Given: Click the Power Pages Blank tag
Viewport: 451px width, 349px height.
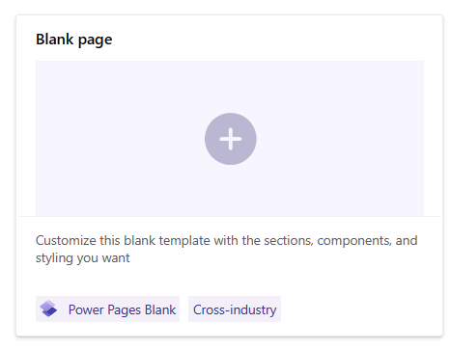Looking at the screenshot, I should pos(107,309).
